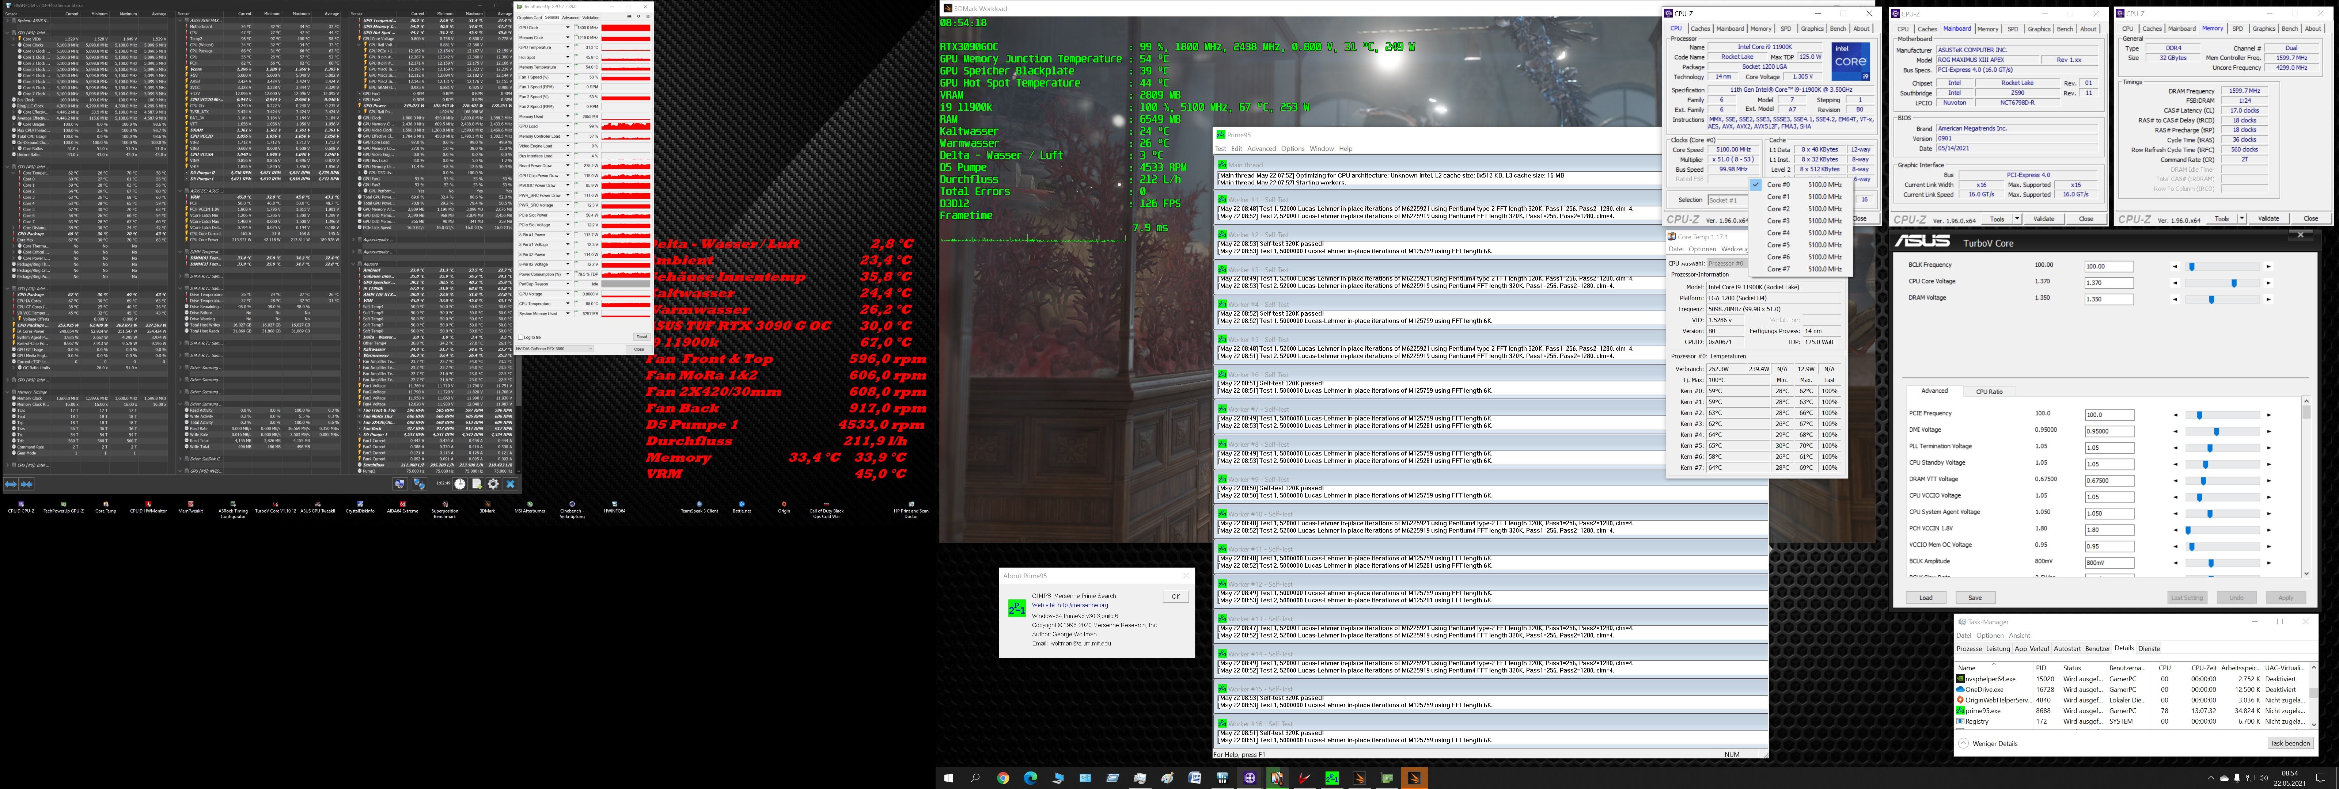Open the taskbar search magnifier
The width and height of the screenshot is (2339, 789).
point(975,778)
